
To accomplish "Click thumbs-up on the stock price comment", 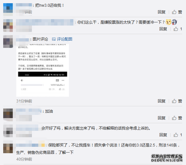I will [x=176, y=29].
